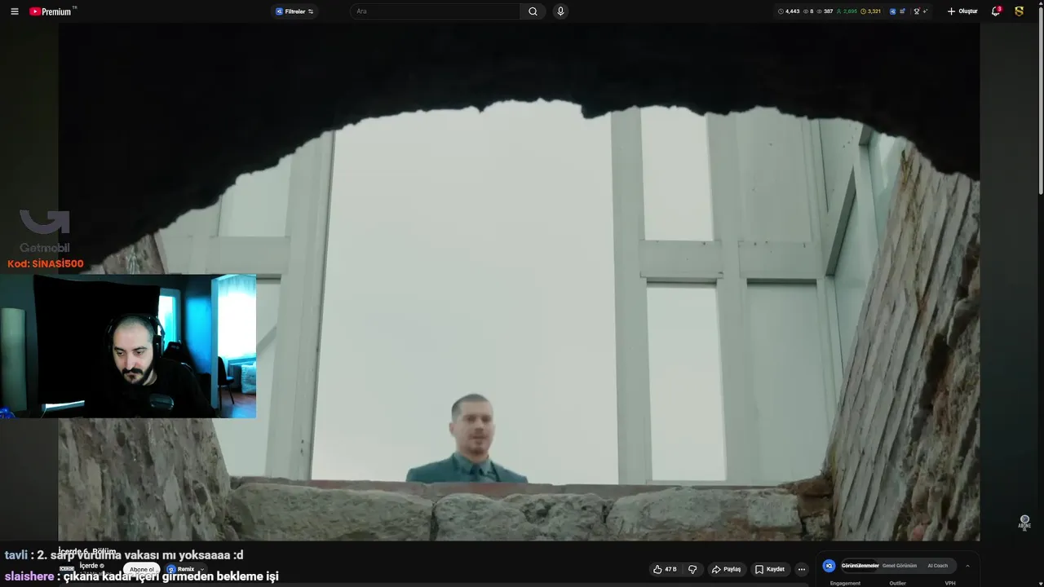Image resolution: width=1044 pixels, height=587 pixels.
Task: Open the YouTube hamburger guide menu
Action: click(14, 11)
